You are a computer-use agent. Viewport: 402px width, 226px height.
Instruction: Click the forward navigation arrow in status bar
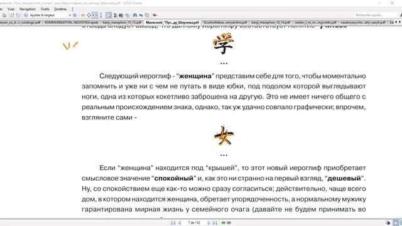(x=229, y=223)
